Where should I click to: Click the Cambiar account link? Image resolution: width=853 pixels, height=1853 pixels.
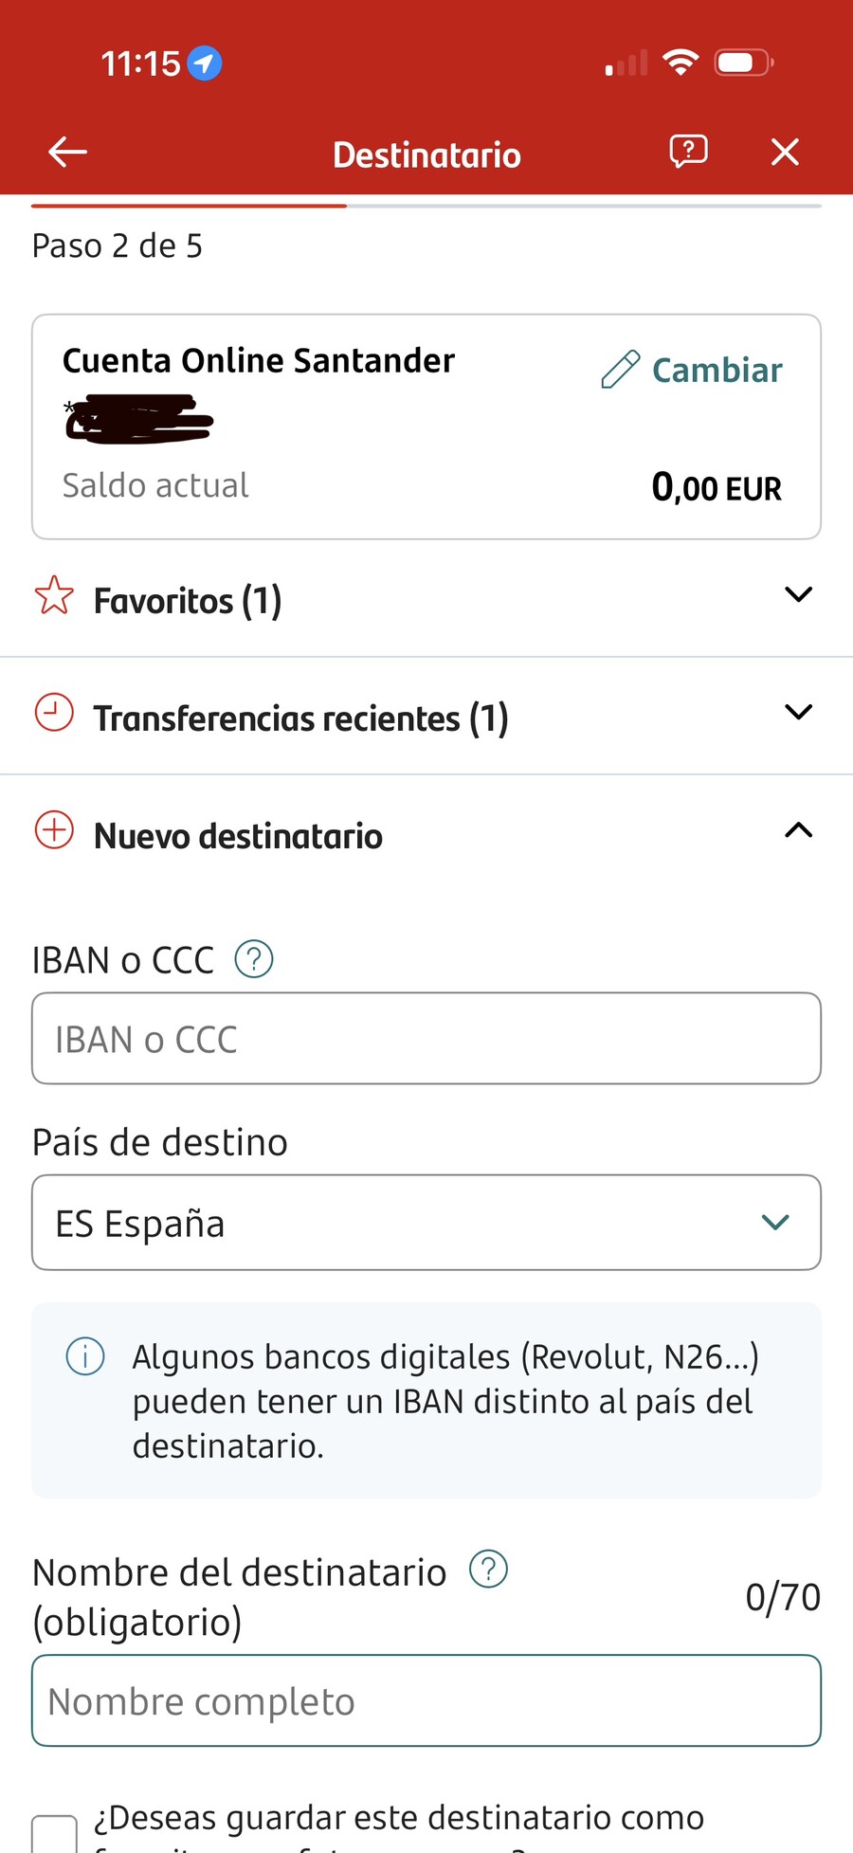[717, 370]
